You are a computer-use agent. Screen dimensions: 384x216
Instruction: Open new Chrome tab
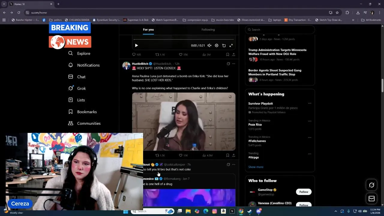[x=58, y=4]
